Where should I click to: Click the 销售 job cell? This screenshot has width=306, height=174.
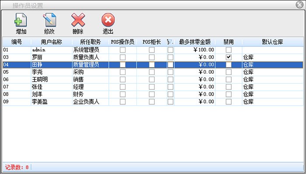(90, 80)
